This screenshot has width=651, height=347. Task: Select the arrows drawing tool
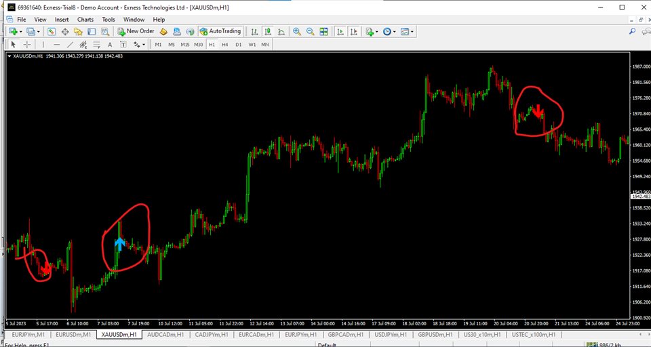pos(136,45)
